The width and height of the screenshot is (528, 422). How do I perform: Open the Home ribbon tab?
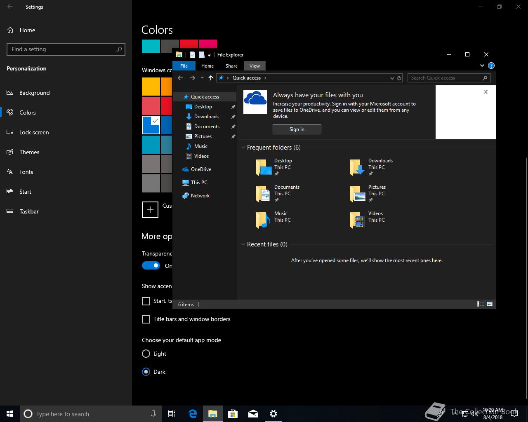coord(207,66)
